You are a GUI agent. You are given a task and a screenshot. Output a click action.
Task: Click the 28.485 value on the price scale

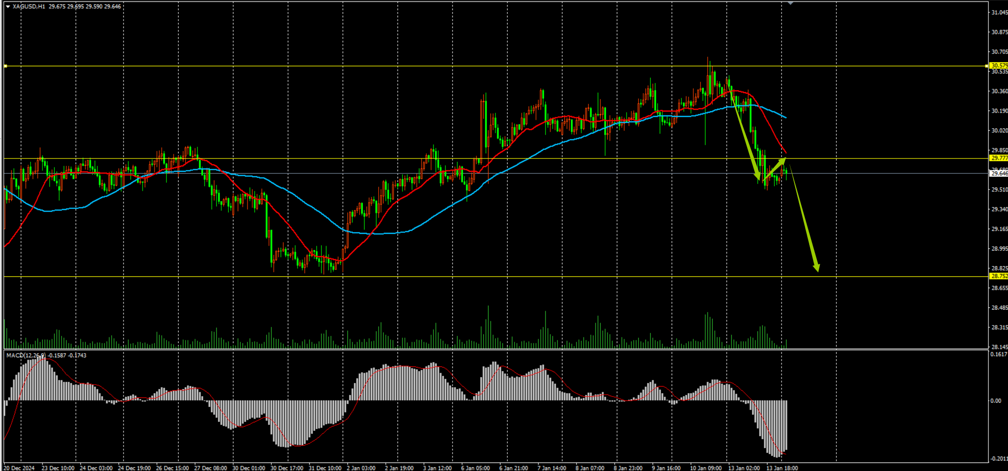click(999, 308)
